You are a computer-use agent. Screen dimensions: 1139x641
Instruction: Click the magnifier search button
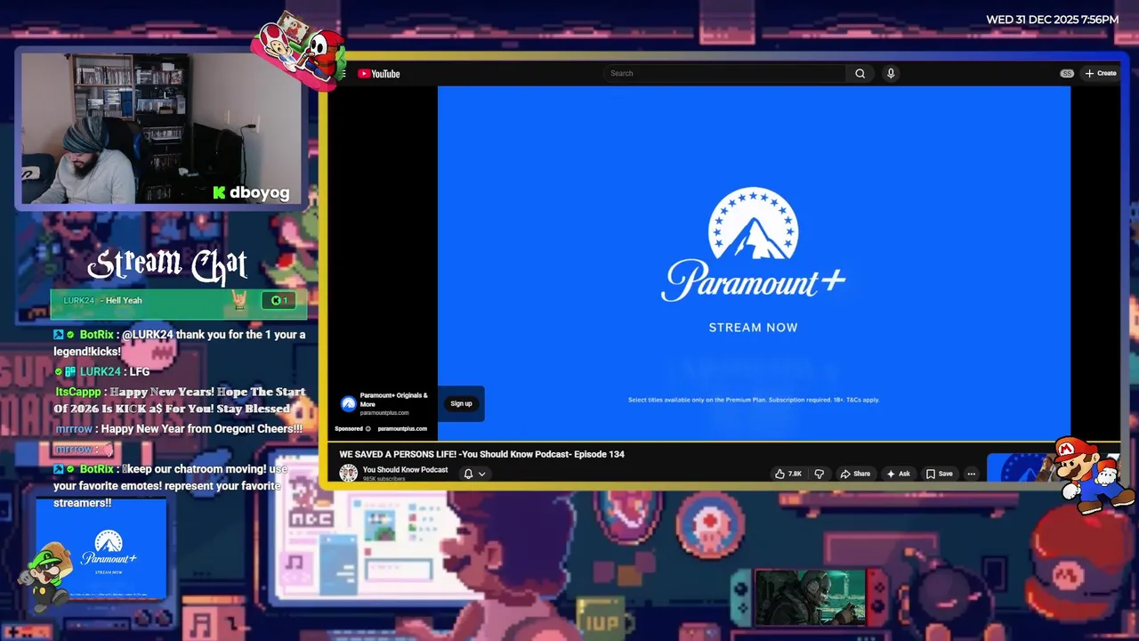tap(860, 74)
